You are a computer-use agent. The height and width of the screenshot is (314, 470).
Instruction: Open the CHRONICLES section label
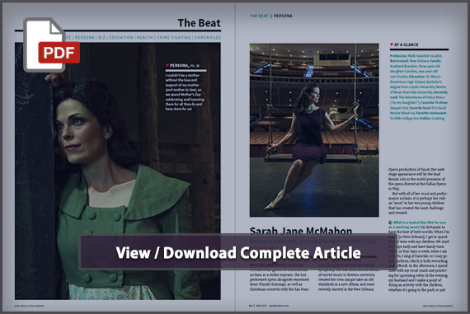coord(208,37)
